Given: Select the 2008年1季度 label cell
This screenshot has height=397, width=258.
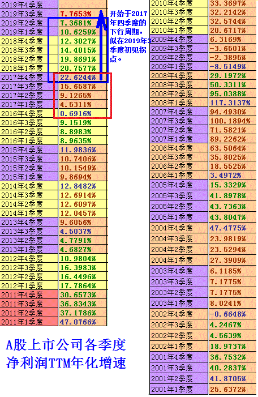Looking at the screenshot, I should 179,103.
